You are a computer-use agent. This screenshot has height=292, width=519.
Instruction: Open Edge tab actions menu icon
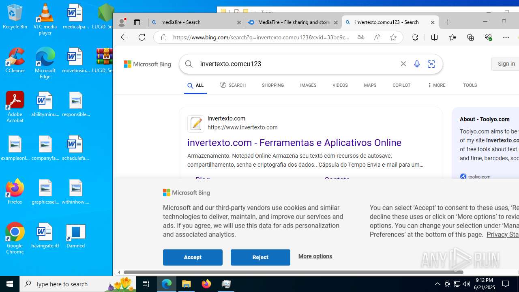[x=137, y=22]
